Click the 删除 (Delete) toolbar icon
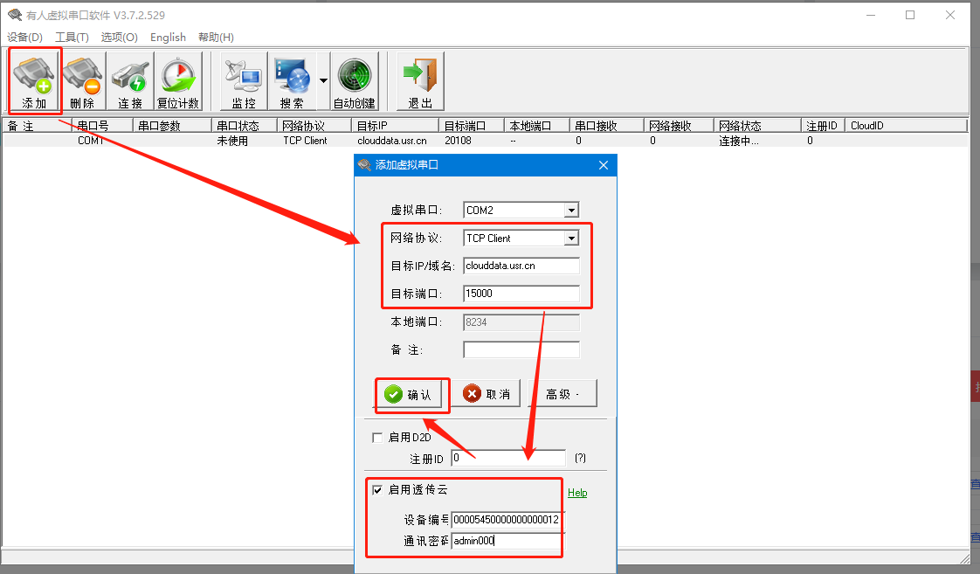This screenshot has width=980, height=574. (82, 80)
